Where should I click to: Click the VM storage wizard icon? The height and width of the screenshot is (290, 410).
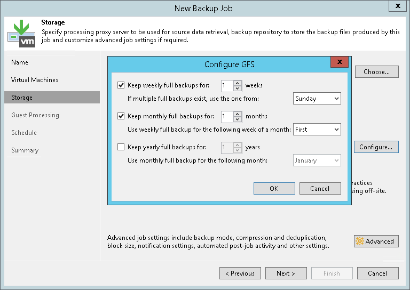[21, 33]
